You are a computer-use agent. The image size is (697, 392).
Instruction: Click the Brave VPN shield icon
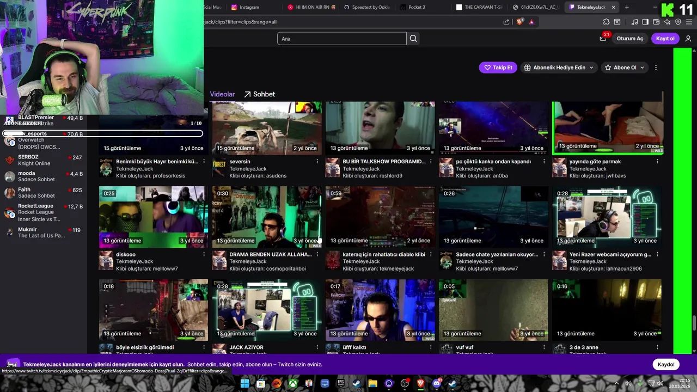[x=678, y=22]
